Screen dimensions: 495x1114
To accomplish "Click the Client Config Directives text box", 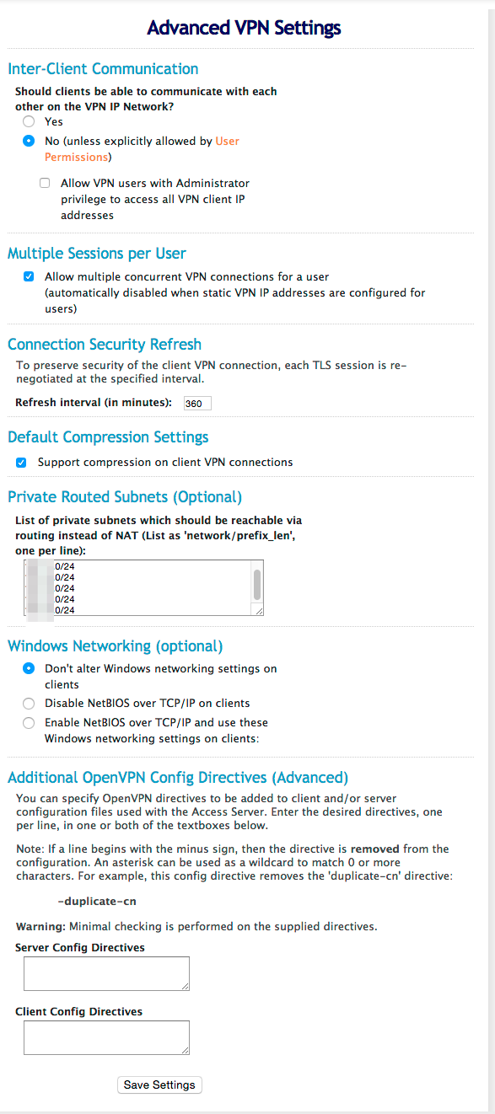I will click(106, 1037).
